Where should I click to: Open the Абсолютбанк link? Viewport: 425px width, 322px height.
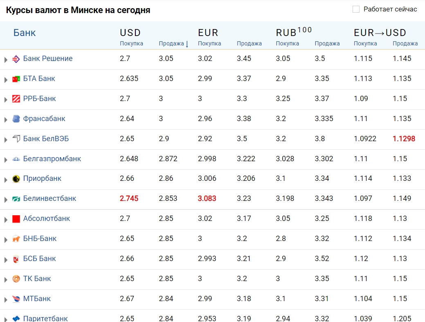[x=47, y=219]
